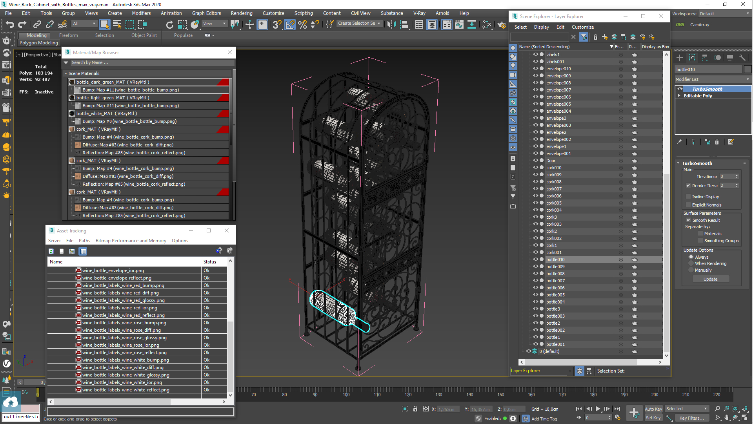
Task: Click the Redo arrow in main toolbar
Action: click(x=22, y=25)
